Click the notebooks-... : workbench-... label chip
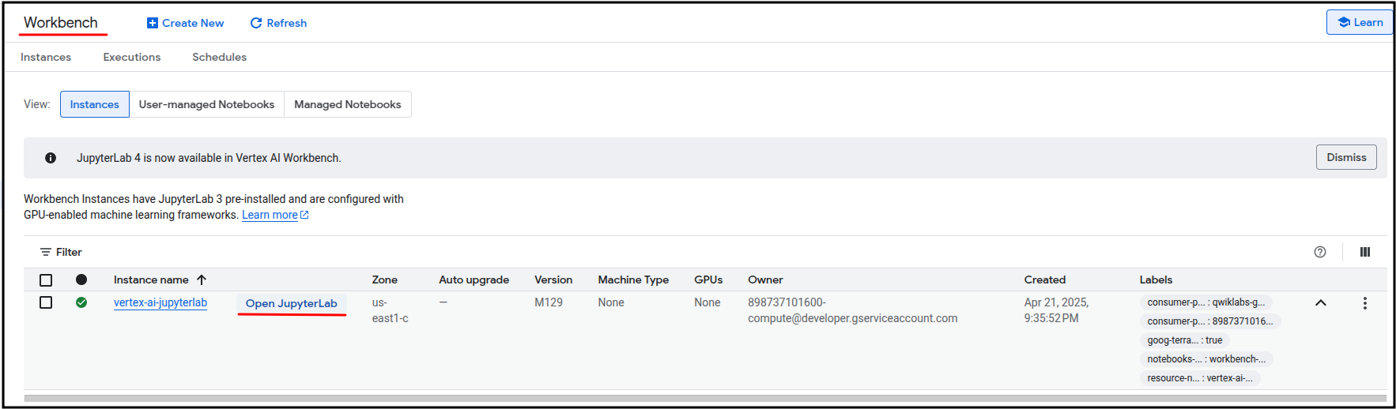Viewport: 1396px width, 409px height. click(1206, 359)
